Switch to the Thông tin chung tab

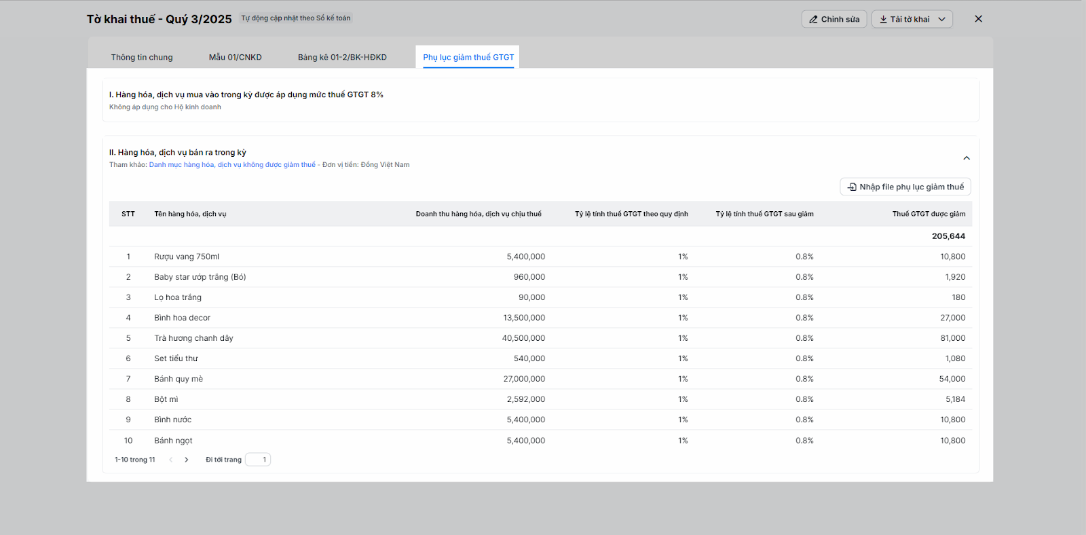click(142, 57)
